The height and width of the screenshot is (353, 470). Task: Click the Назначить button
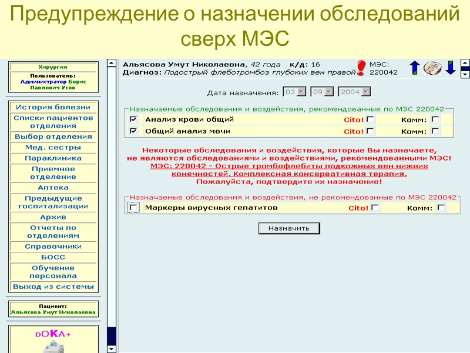click(289, 228)
